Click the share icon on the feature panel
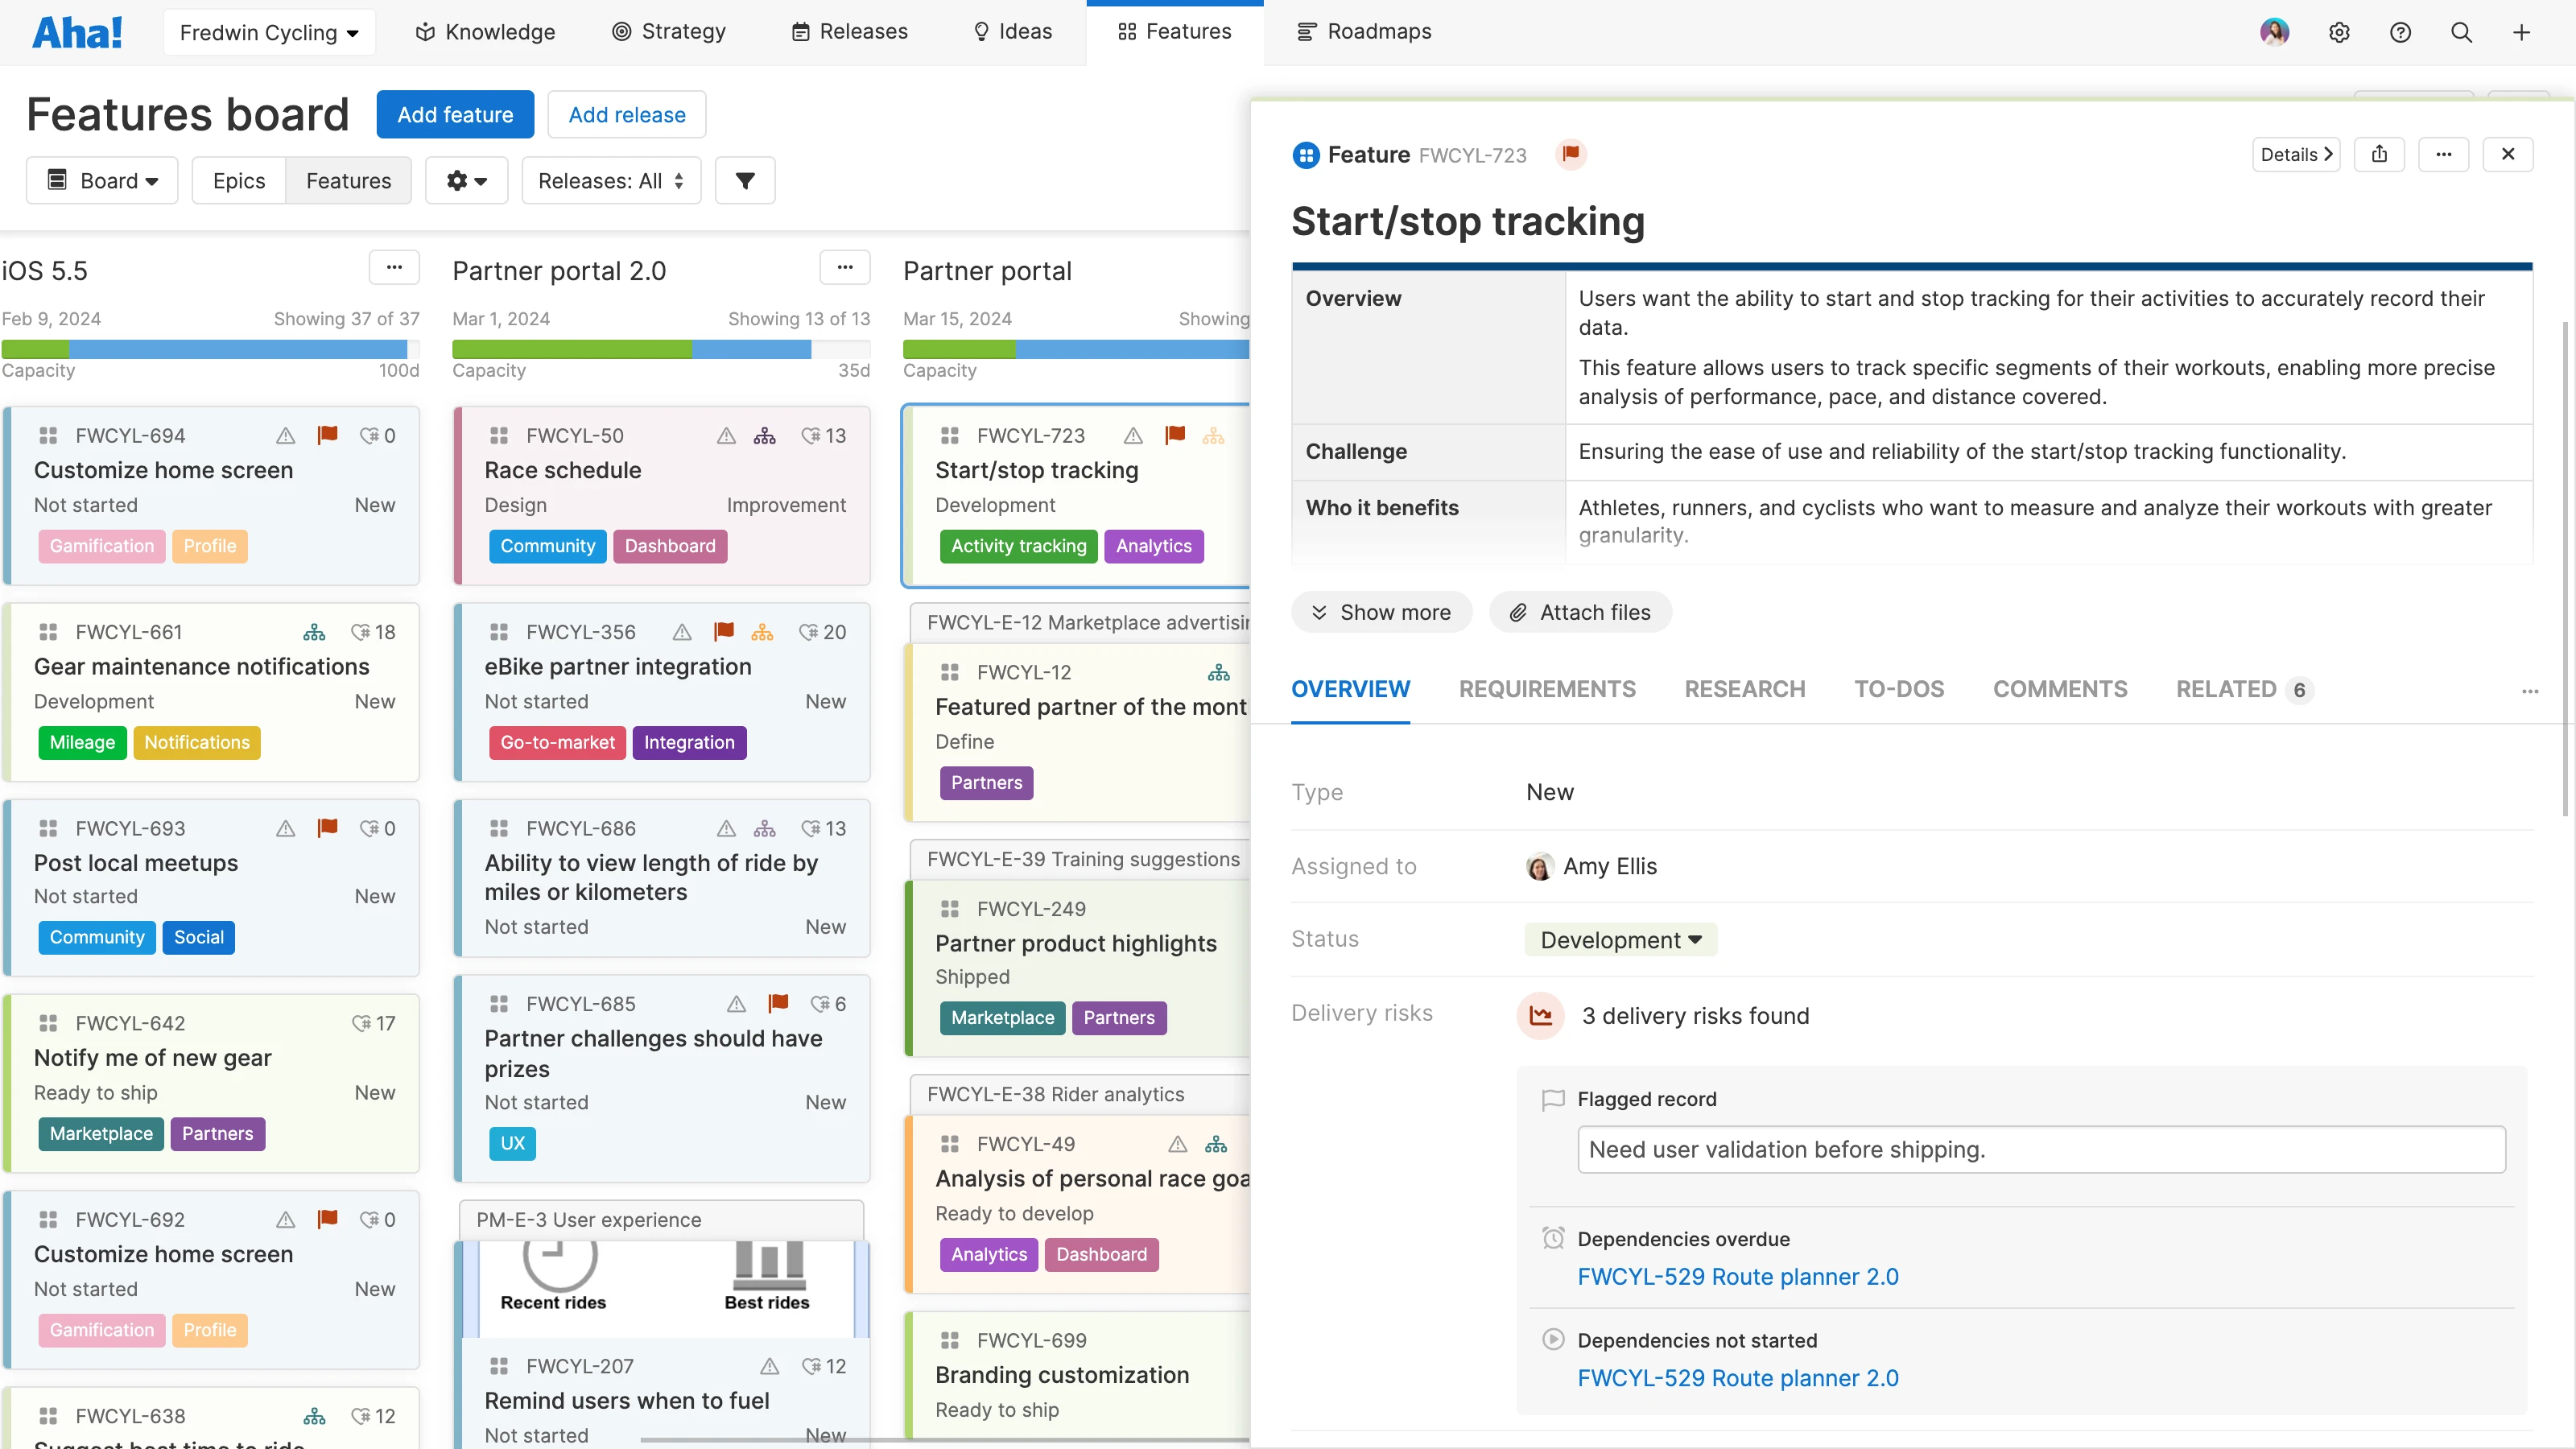 pyautogui.click(x=2381, y=154)
